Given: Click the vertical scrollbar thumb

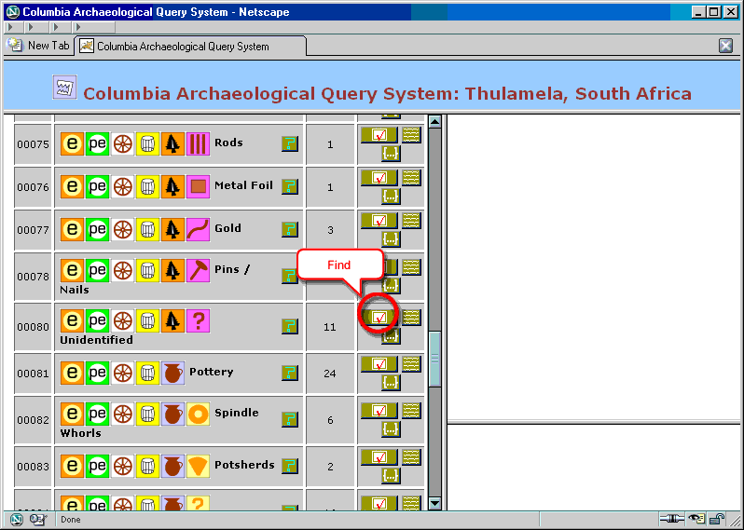Looking at the screenshot, I should (434, 359).
